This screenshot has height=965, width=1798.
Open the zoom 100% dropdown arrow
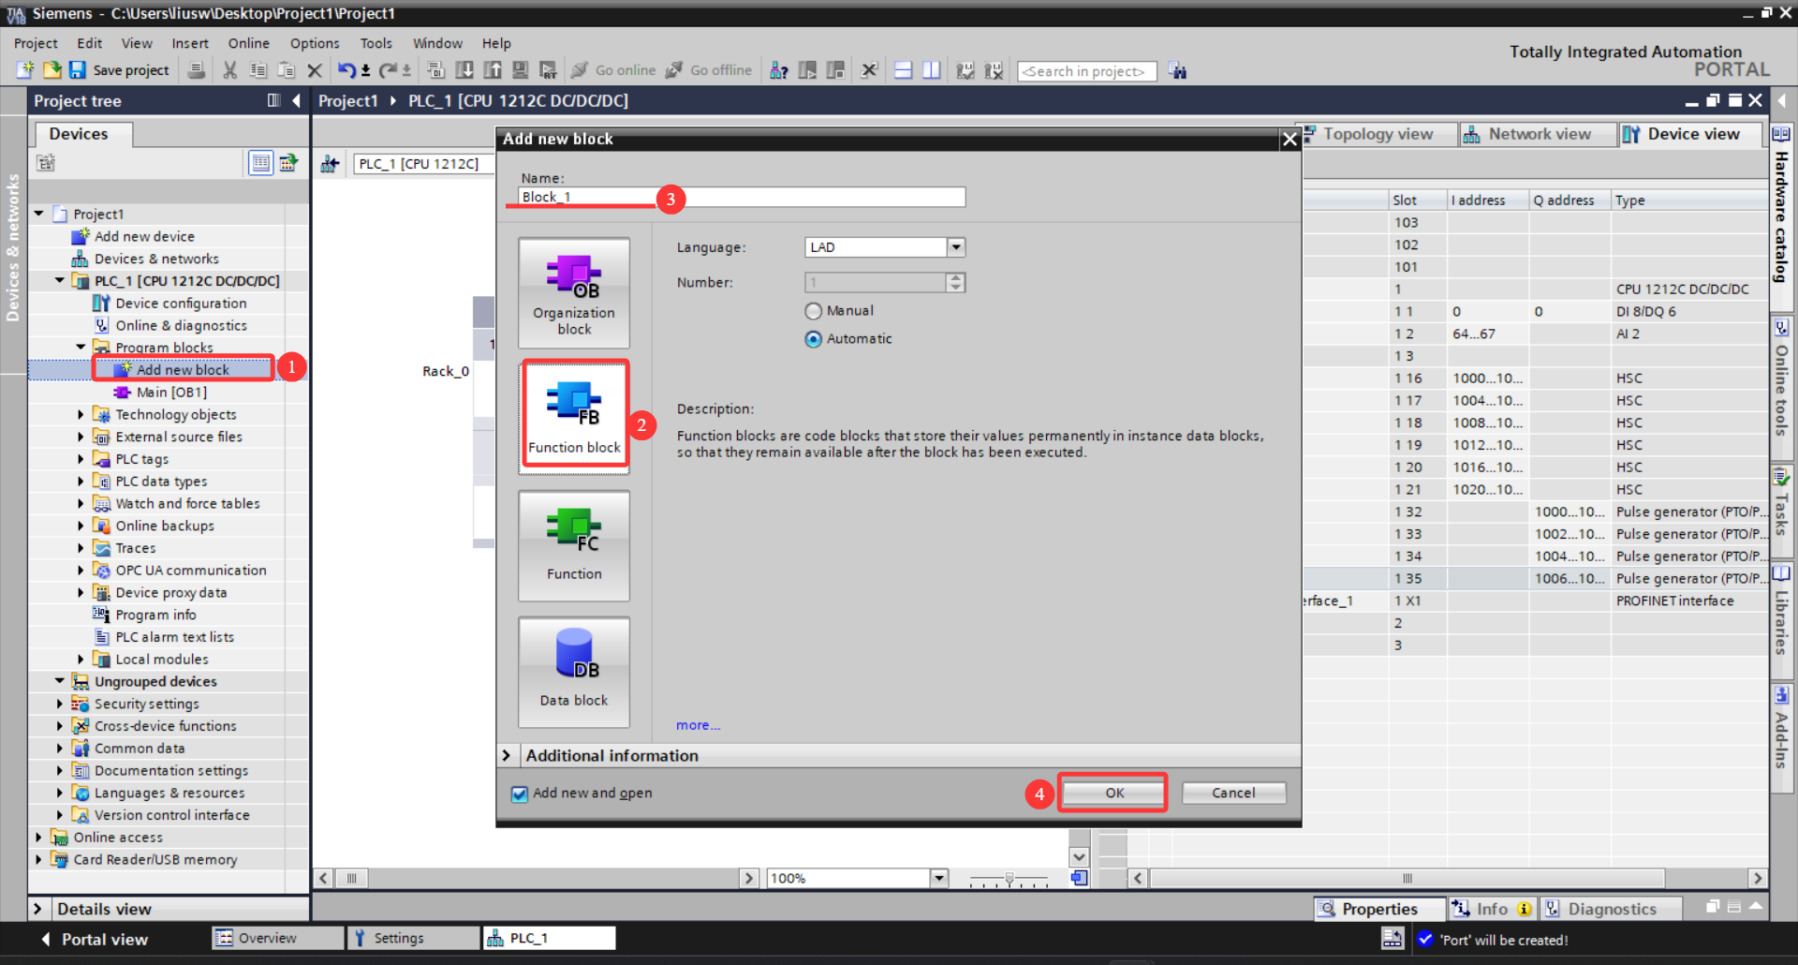coord(939,878)
